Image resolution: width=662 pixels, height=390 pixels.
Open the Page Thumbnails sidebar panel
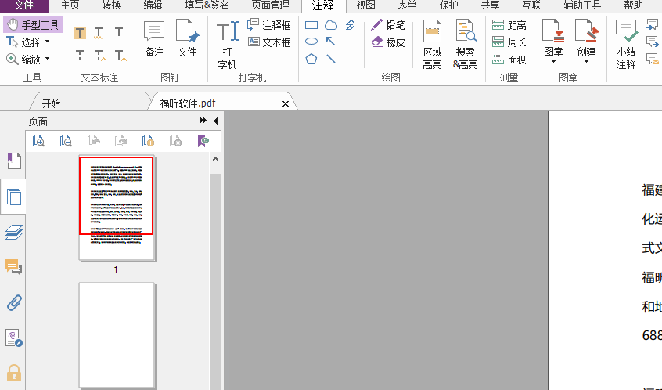(x=13, y=197)
